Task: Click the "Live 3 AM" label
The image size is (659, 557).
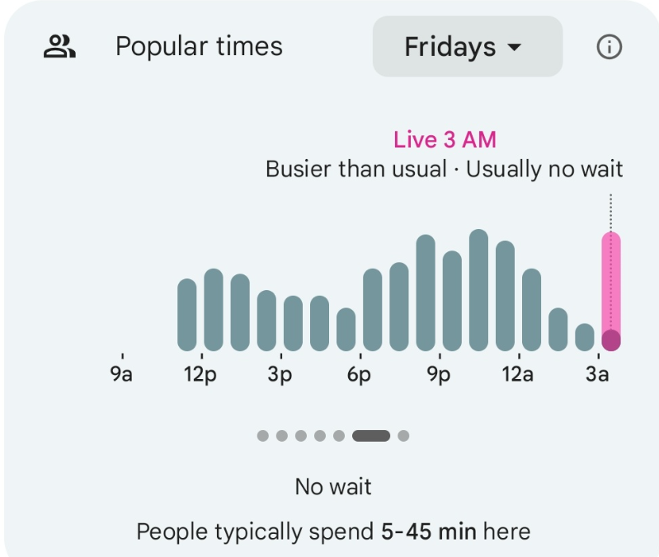Action: [445, 139]
